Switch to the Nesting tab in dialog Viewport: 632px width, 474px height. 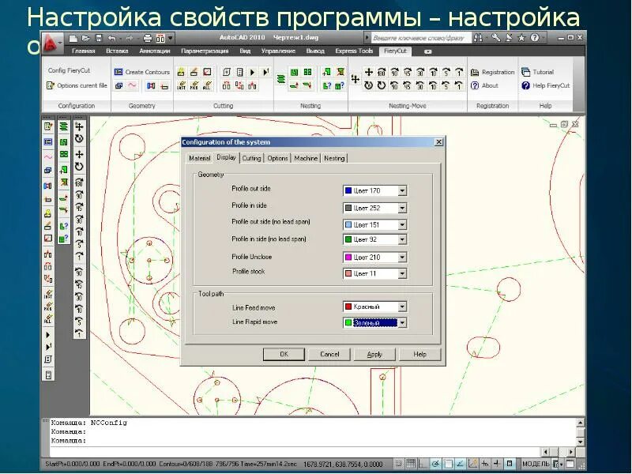pyautogui.click(x=334, y=158)
